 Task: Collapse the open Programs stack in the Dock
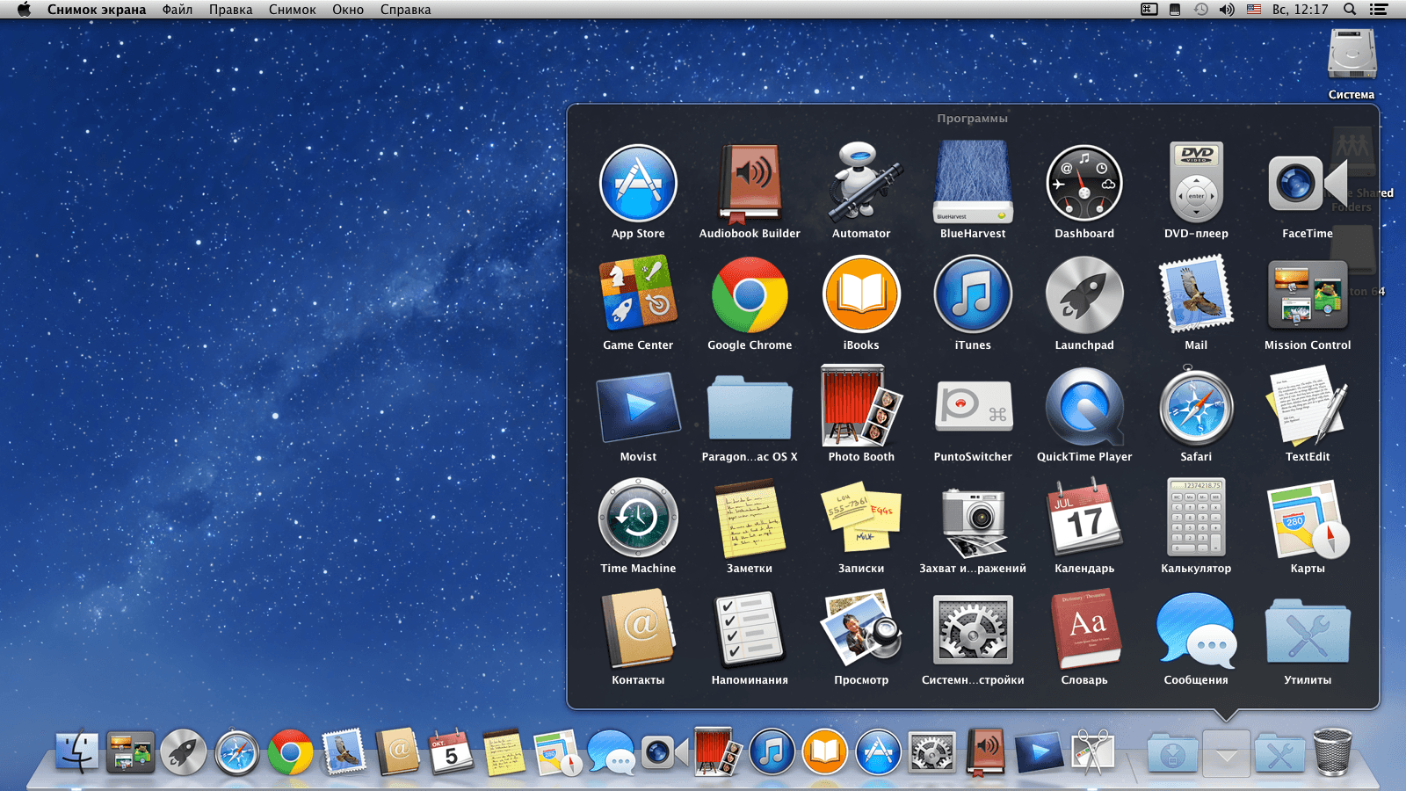click(x=1227, y=753)
